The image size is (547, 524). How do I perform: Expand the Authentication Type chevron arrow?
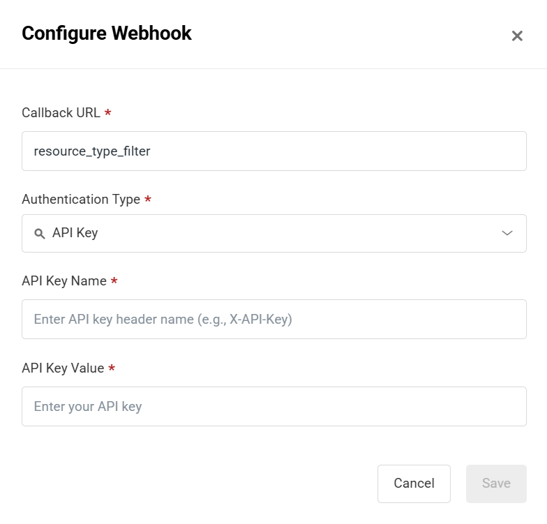pyautogui.click(x=507, y=233)
